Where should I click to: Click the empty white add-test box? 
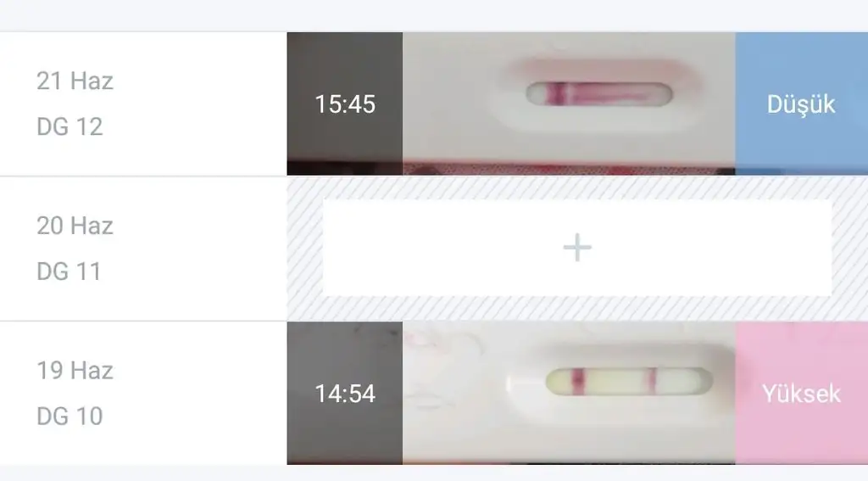click(576, 247)
